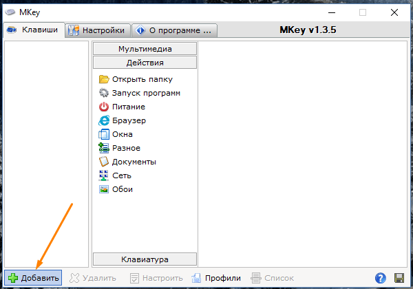Click the Настроить button

tap(156, 278)
